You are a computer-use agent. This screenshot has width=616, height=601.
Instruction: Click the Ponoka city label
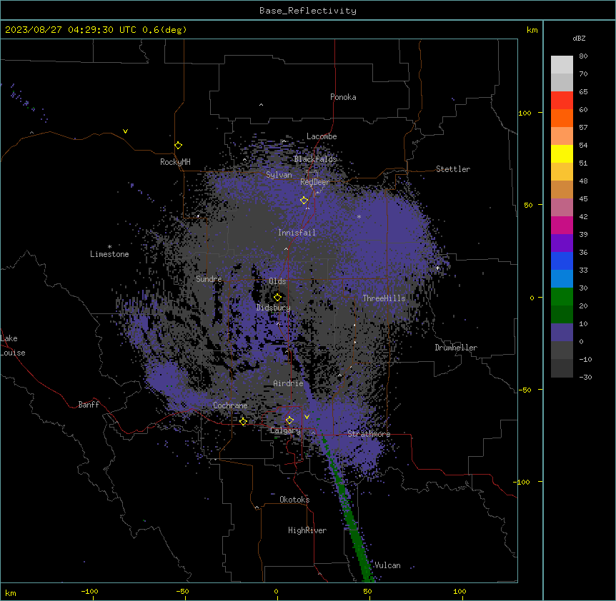(x=343, y=97)
